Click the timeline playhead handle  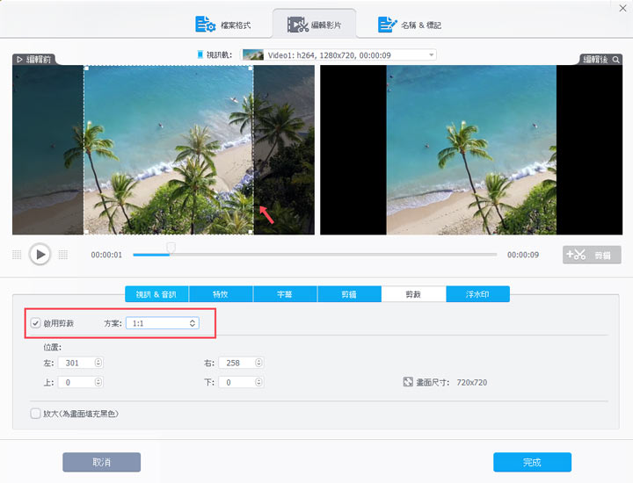coord(171,247)
